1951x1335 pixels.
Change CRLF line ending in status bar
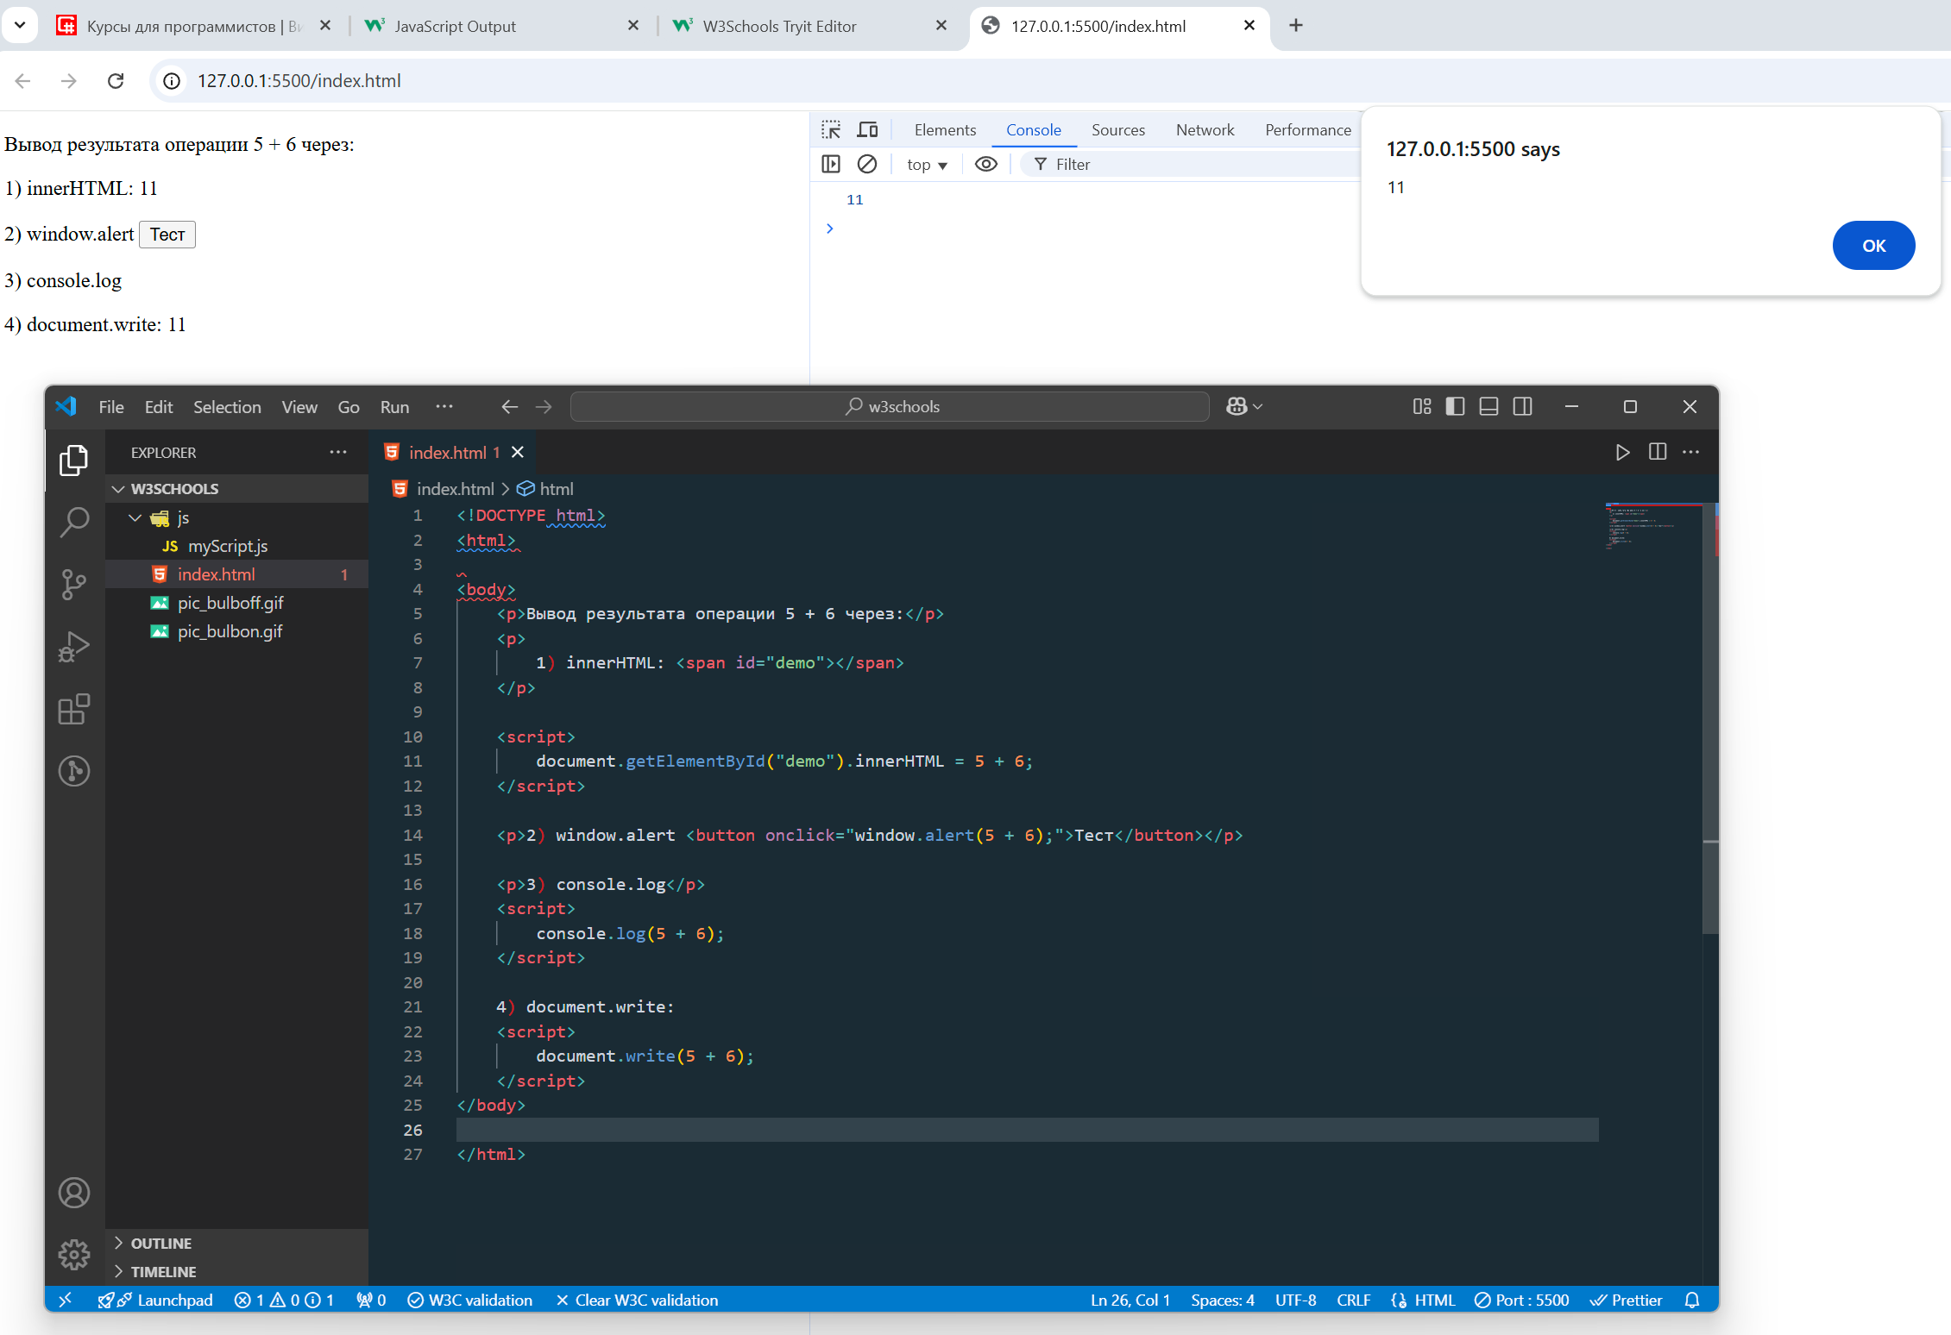coord(1353,1300)
